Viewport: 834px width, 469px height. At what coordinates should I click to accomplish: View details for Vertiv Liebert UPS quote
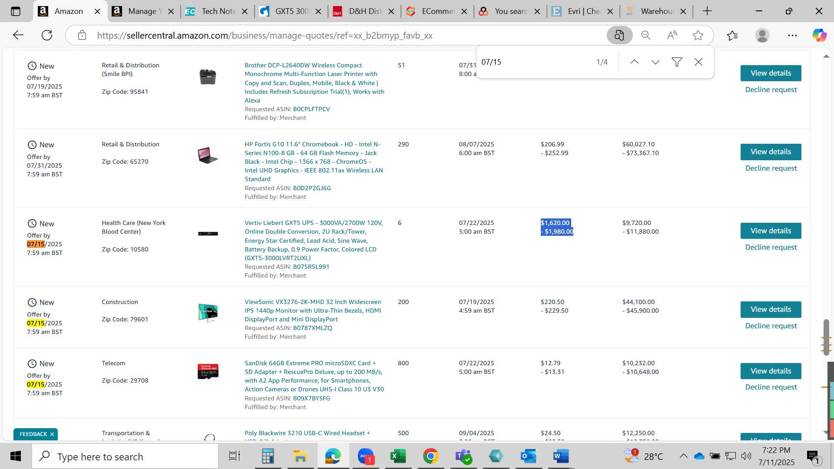(771, 231)
